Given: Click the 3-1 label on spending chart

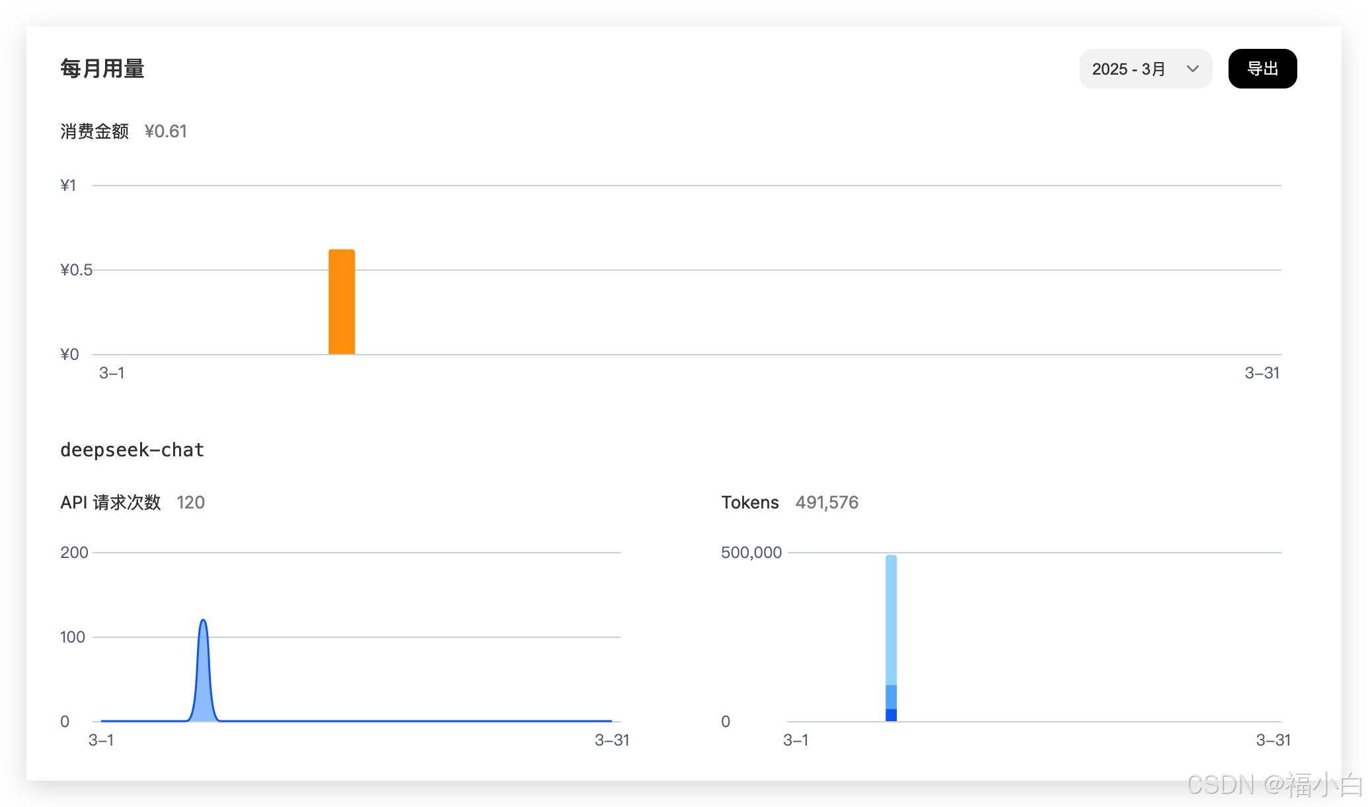Looking at the screenshot, I should pyautogui.click(x=112, y=373).
